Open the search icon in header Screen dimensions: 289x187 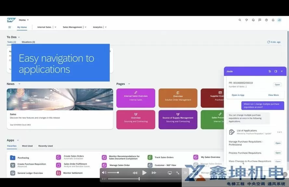[240, 20]
